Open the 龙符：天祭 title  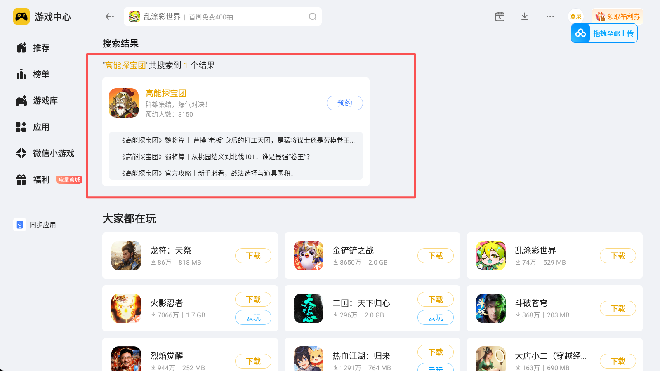pyautogui.click(x=171, y=250)
